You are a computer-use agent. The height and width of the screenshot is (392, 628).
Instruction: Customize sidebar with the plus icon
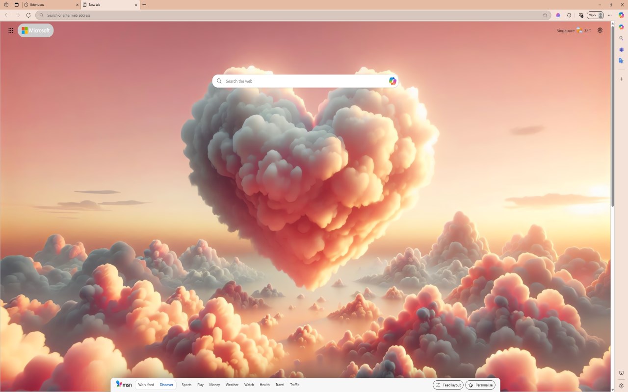[621, 79]
